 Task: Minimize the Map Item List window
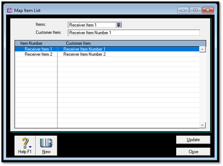[183, 10]
